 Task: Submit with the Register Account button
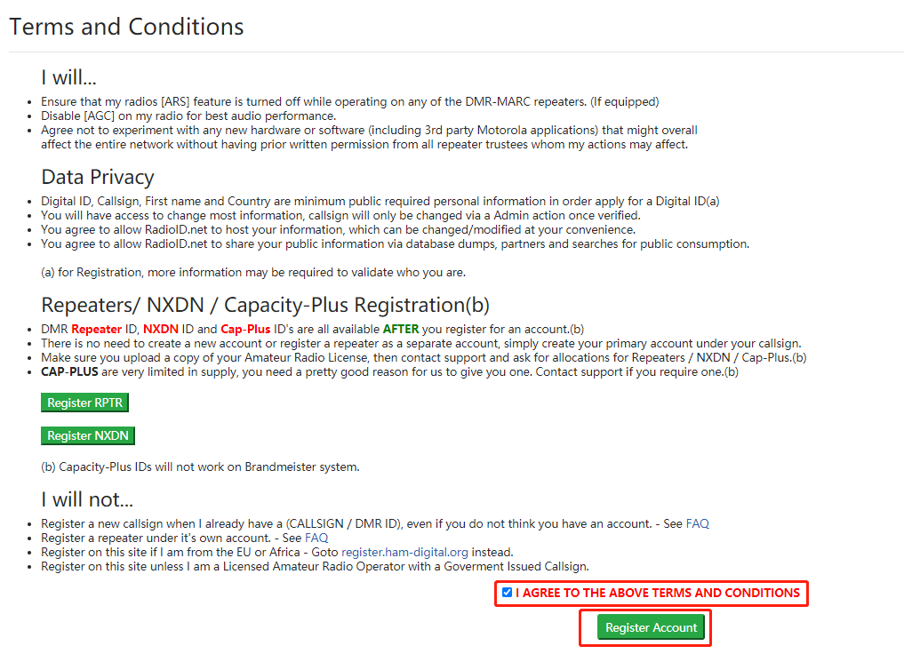651,627
